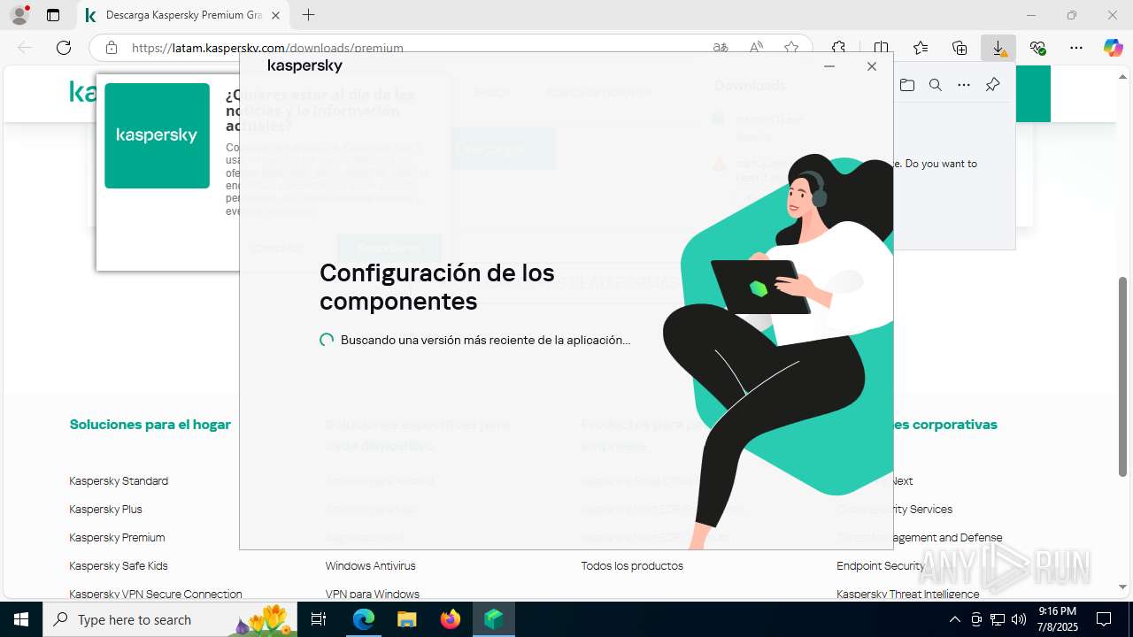Open Kaspersky Threat Intelligence link
1133x637 pixels.
pyautogui.click(x=907, y=594)
